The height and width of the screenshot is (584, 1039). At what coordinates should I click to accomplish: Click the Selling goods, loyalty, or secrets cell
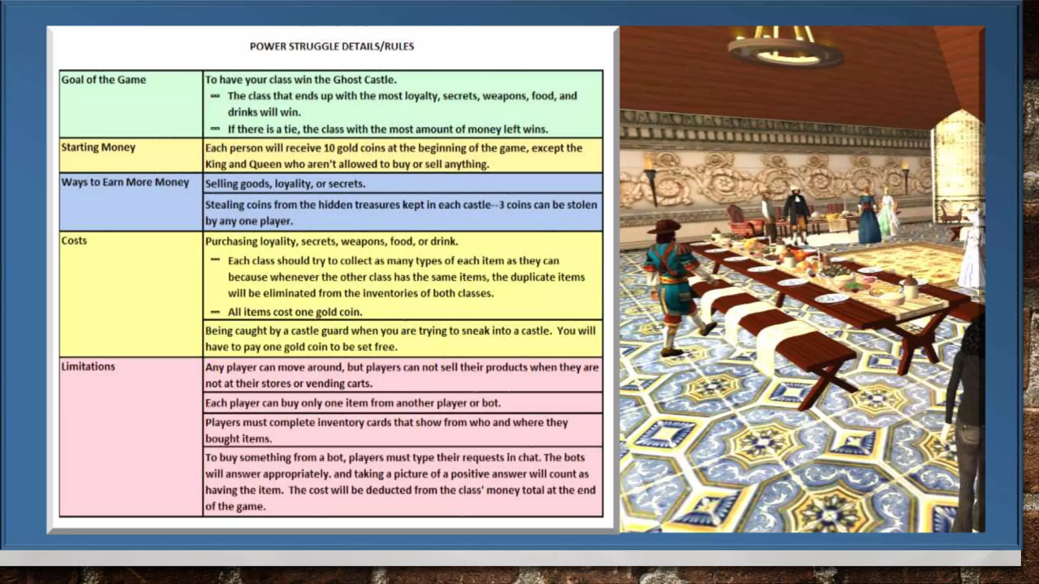pyautogui.click(x=285, y=184)
